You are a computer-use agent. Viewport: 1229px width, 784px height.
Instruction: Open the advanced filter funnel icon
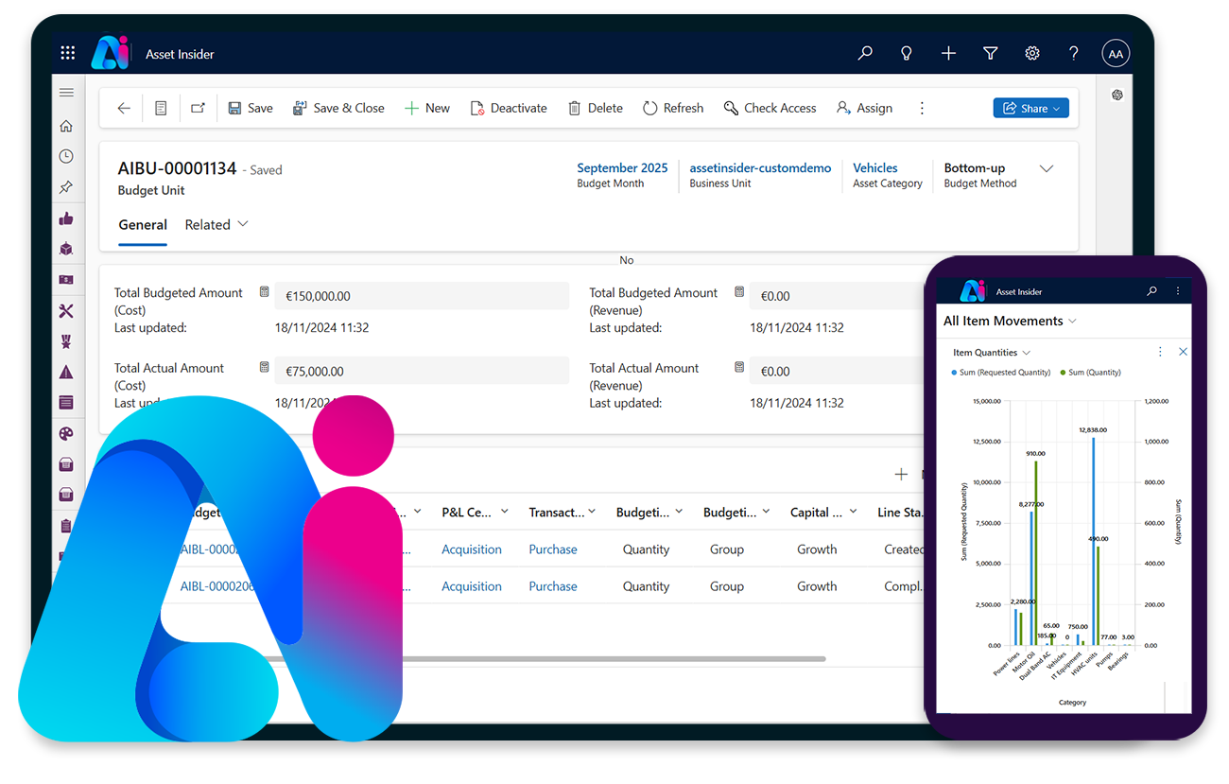tap(991, 54)
